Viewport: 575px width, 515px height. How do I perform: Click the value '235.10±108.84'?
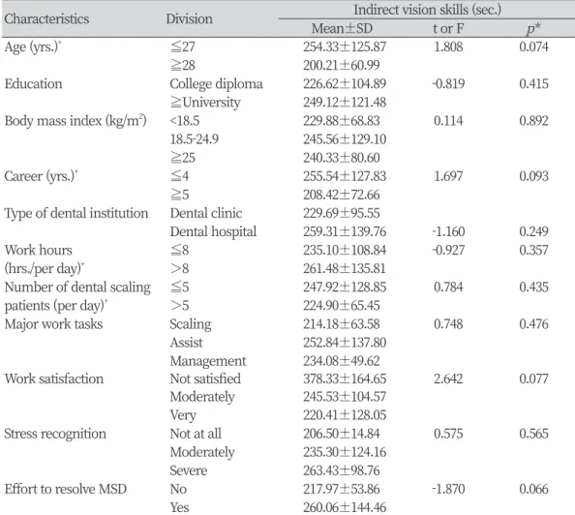tap(345, 250)
